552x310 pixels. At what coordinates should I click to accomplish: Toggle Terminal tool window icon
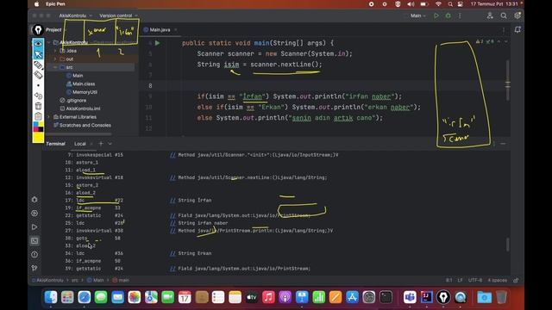(34, 241)
